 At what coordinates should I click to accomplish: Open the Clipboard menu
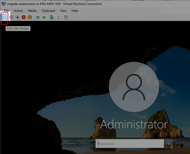coord(48,11)
